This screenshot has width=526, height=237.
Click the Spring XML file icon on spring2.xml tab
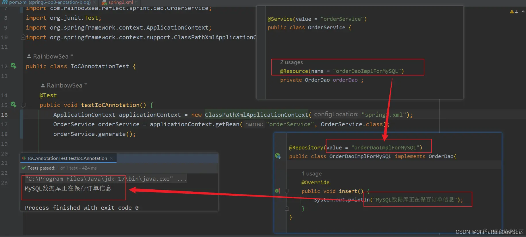[105, 3]
